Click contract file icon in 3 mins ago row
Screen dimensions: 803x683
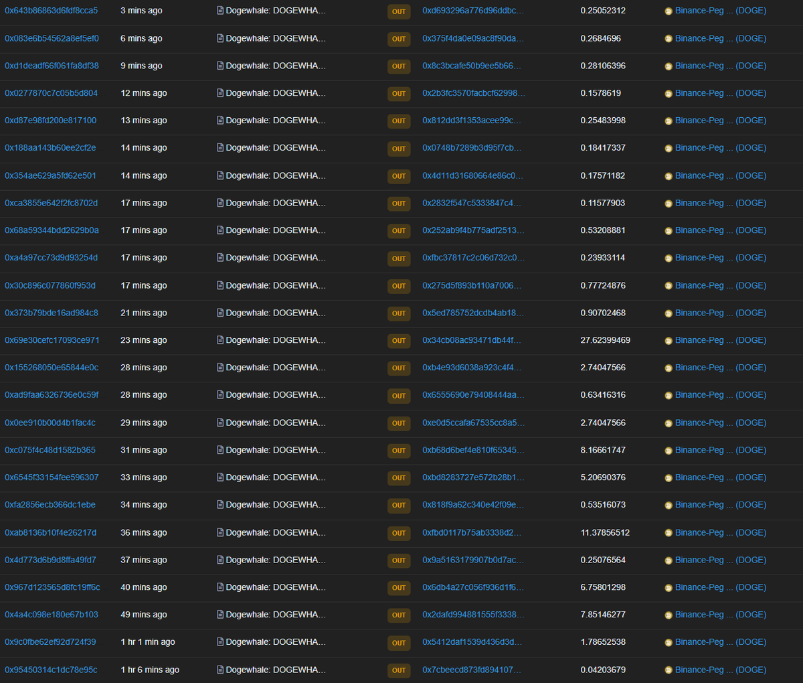220,11
